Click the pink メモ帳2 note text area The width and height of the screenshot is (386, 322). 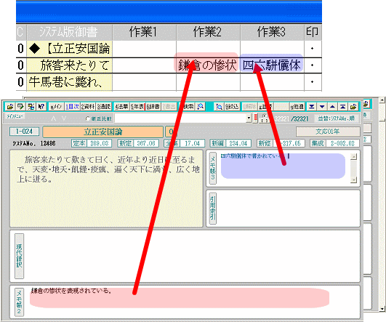pyautogui.click(x=180, y=298)
